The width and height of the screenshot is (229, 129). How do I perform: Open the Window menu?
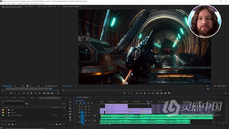click(x=37, y=4)
